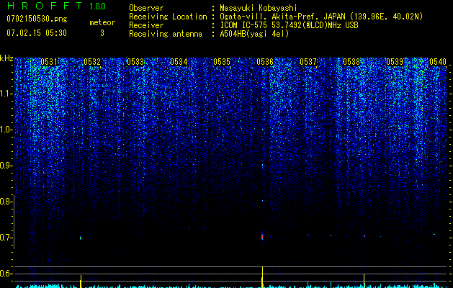This screenshot has width=453, height=288.
Task: Click the 0.9 kHz axis label
Action: 6,166
